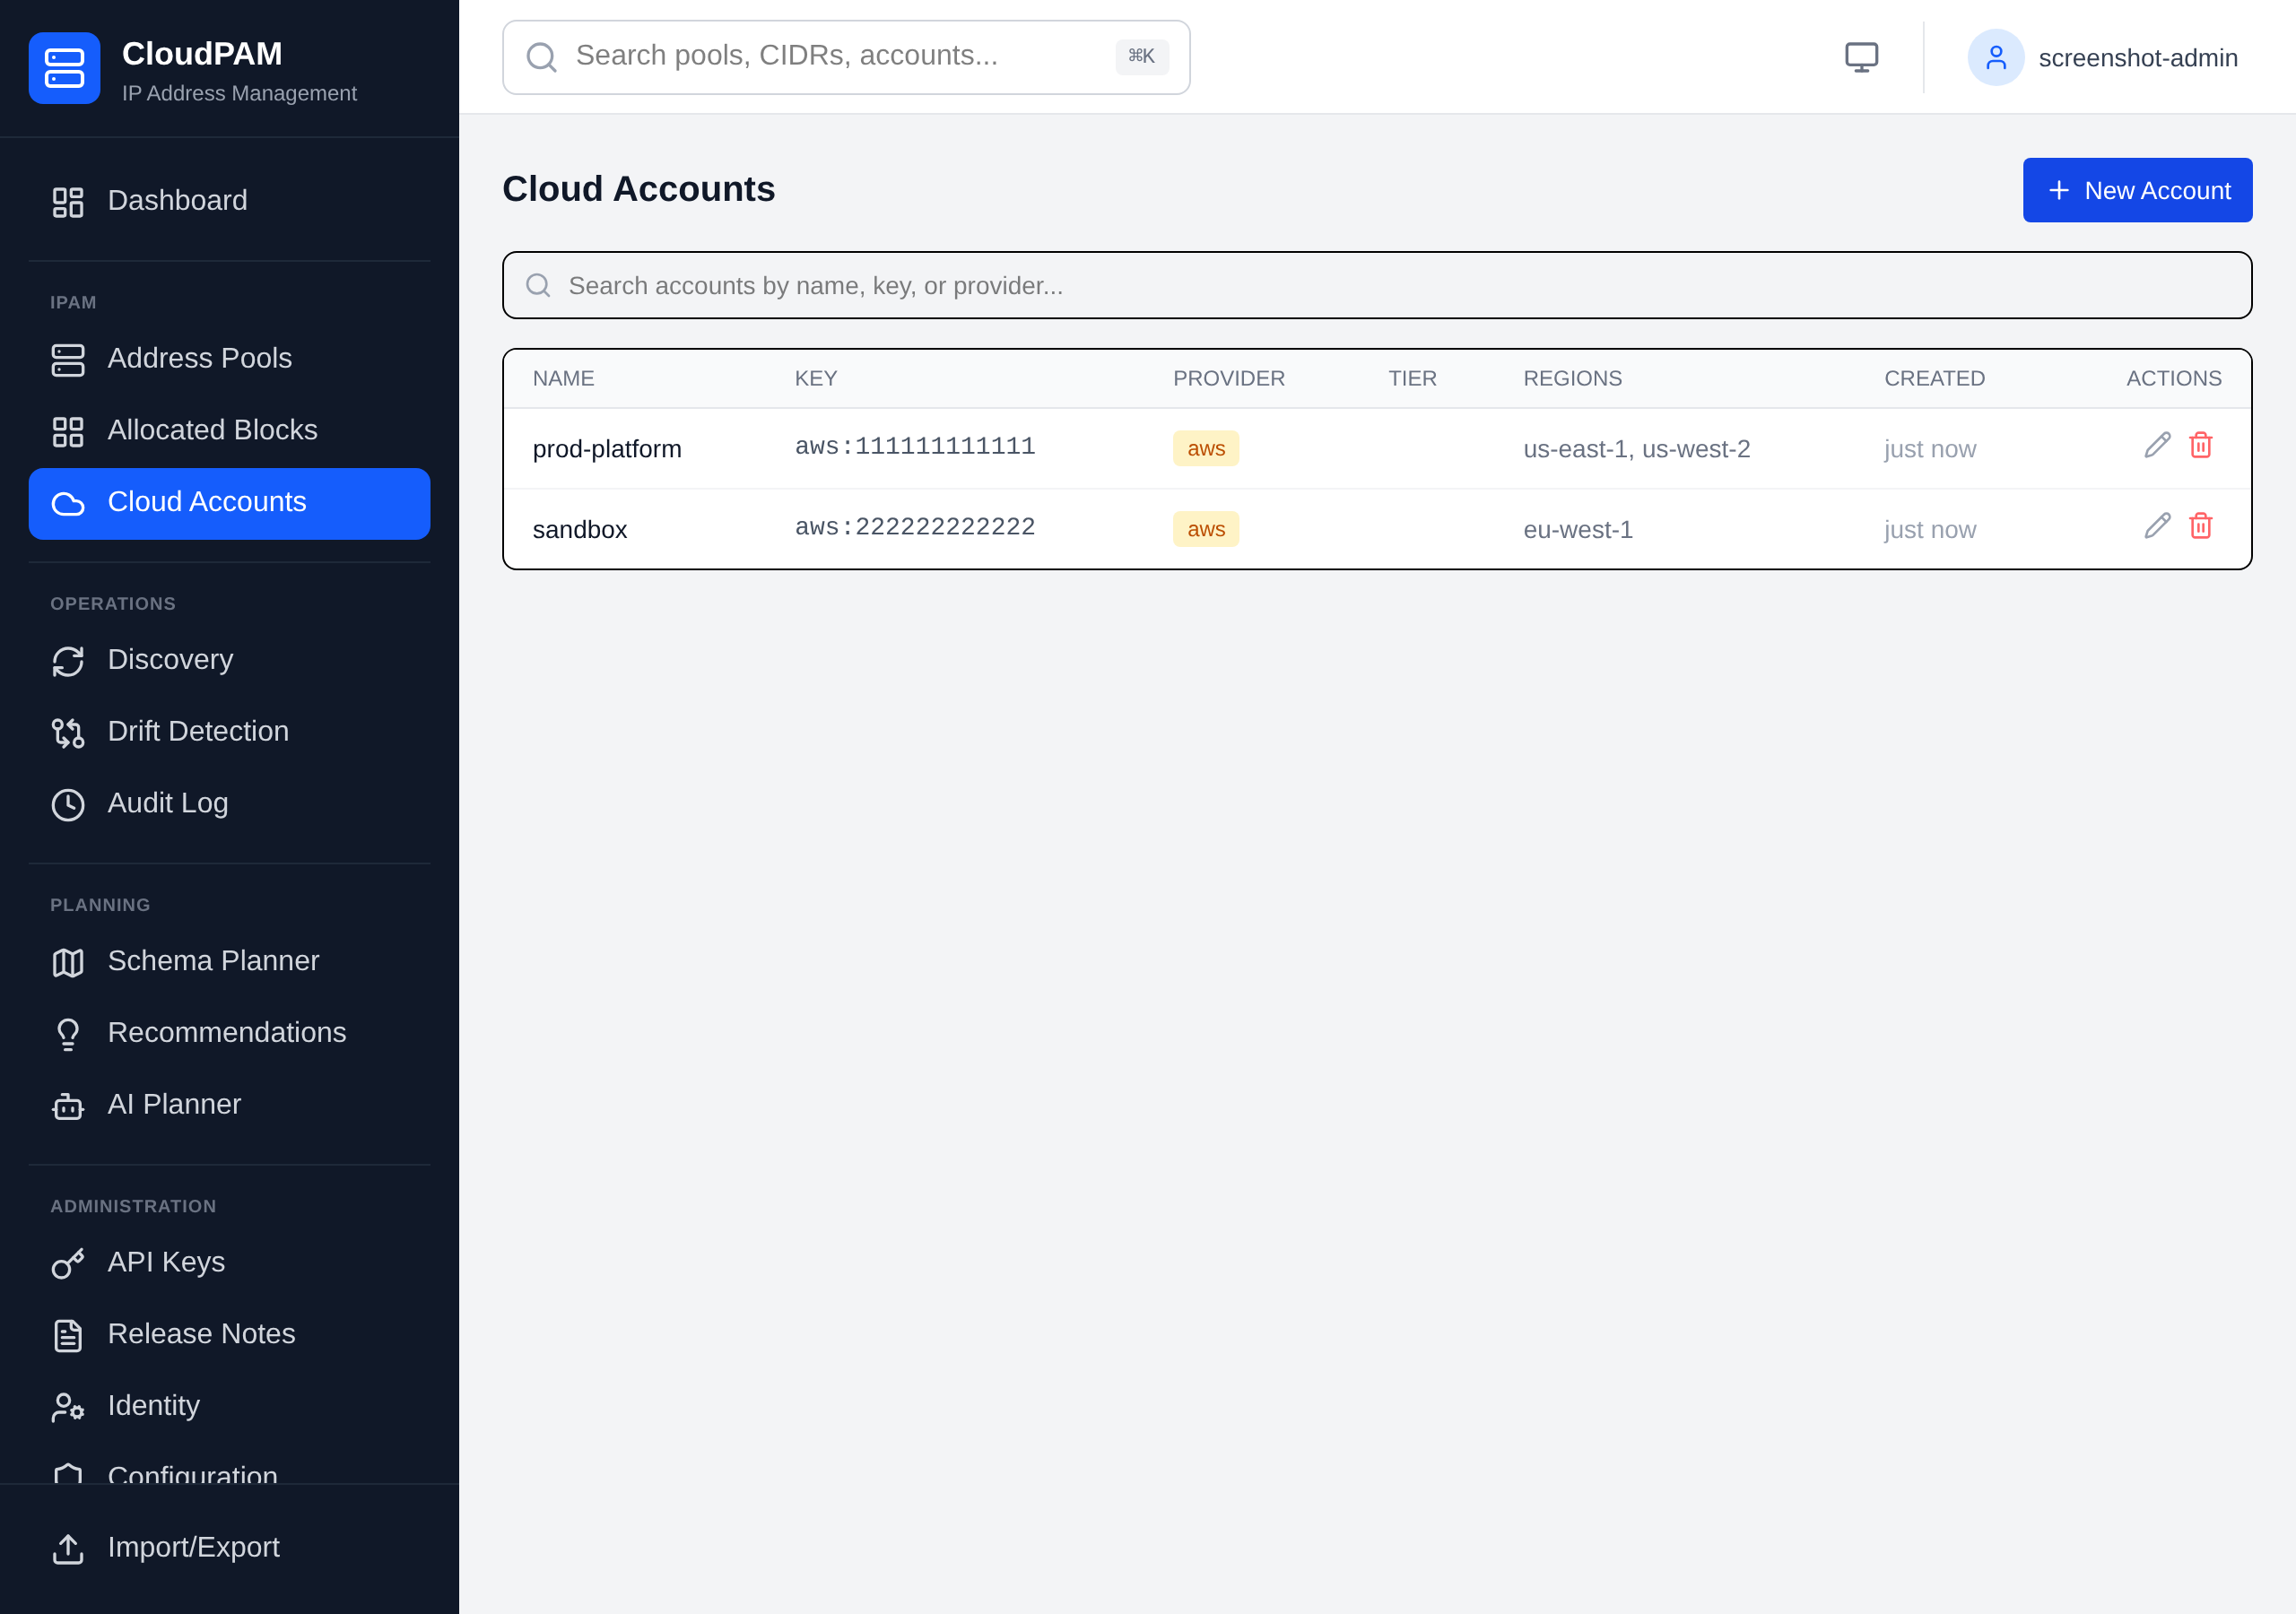
Task: Open Identity settings
Action: (x=229, y=1406)
